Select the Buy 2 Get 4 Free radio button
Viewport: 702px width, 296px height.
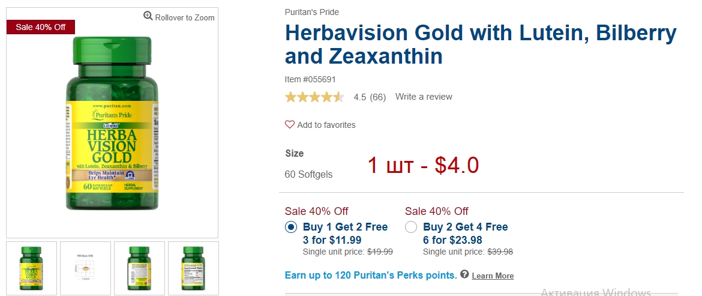point(411,227)
